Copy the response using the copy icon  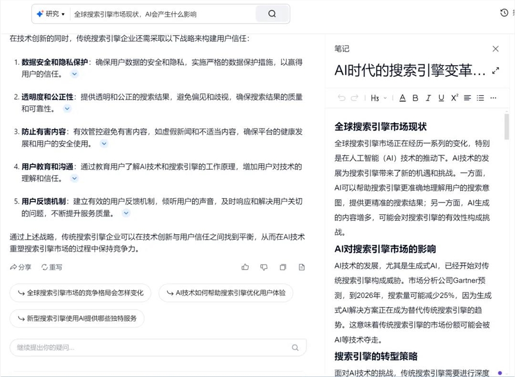pyautogui.click(x=283, y=267)
